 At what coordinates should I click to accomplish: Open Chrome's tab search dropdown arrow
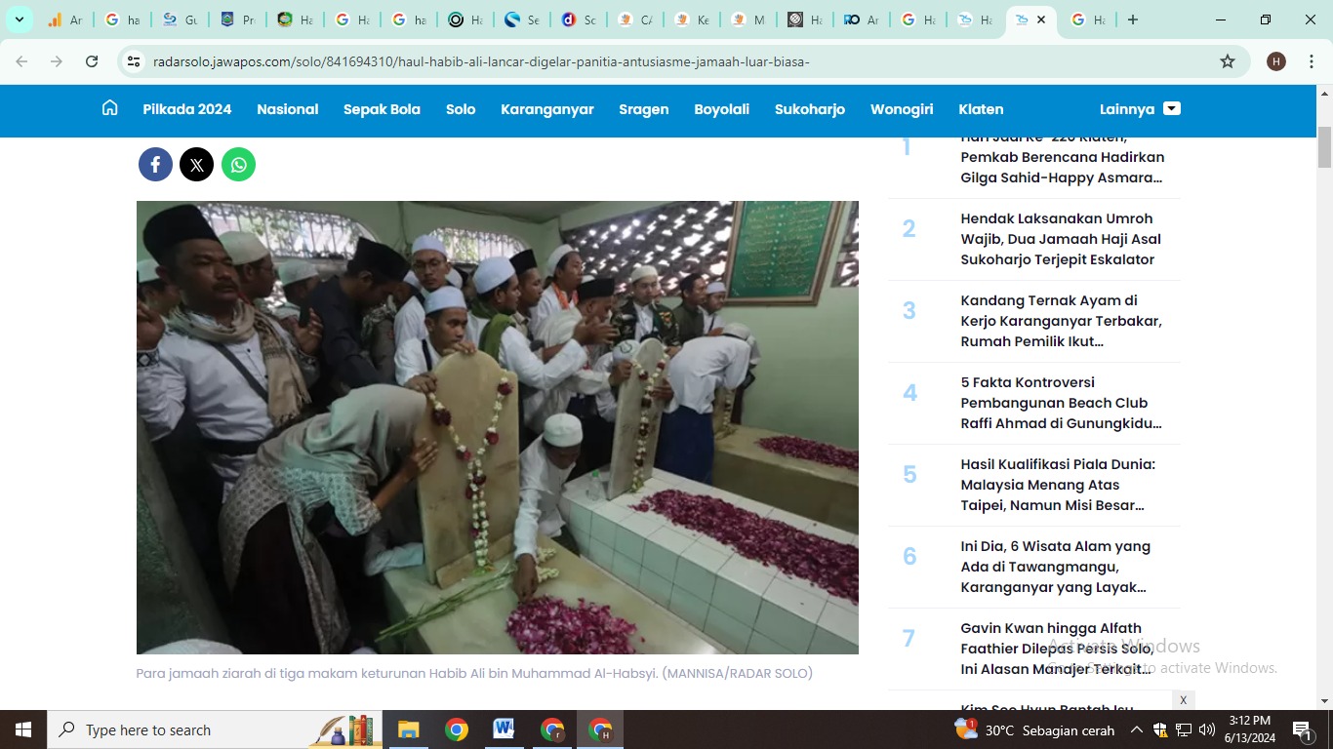19,19
